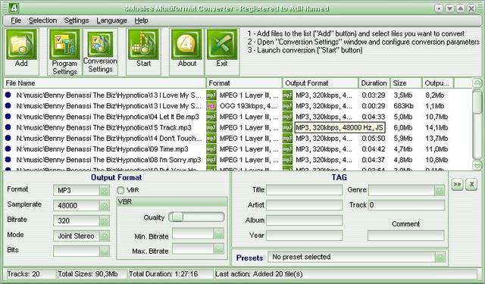Click the Add files toolbar icon
485x284 pixels.
(x=21, y=44)
